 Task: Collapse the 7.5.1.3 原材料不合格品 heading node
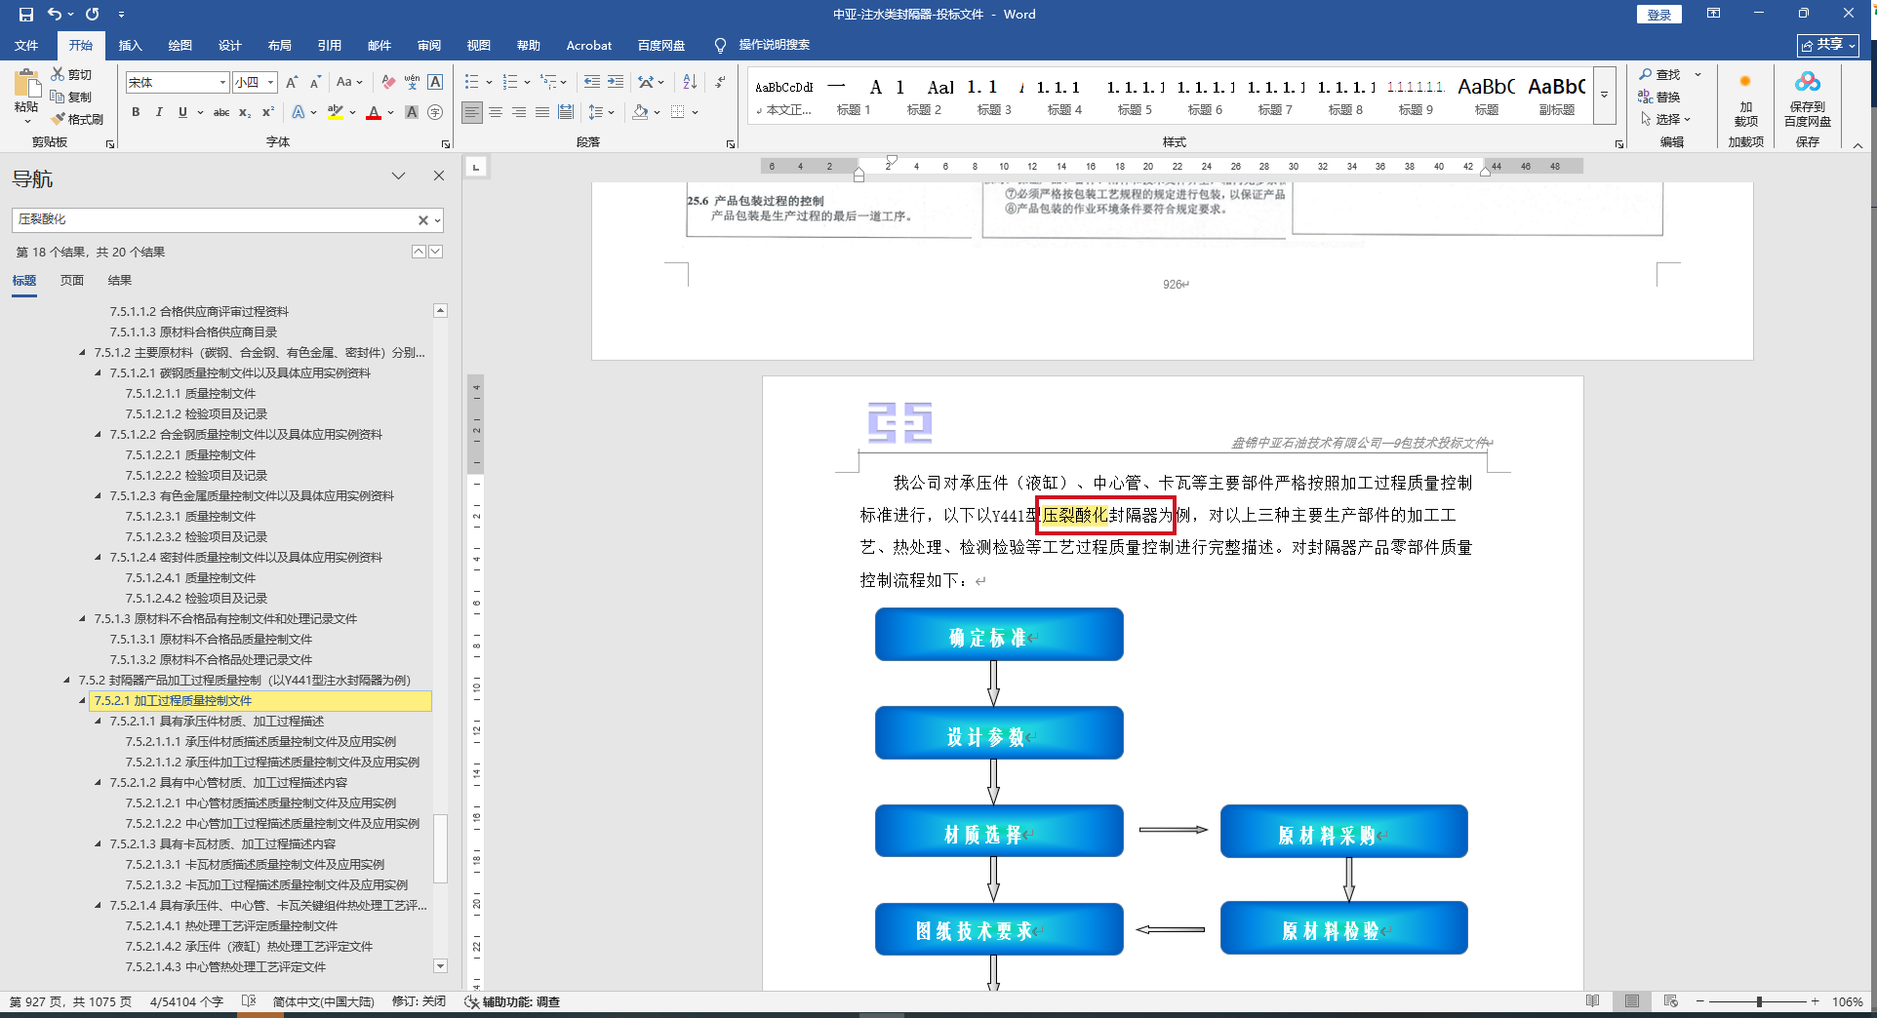[x=82, y=618]
